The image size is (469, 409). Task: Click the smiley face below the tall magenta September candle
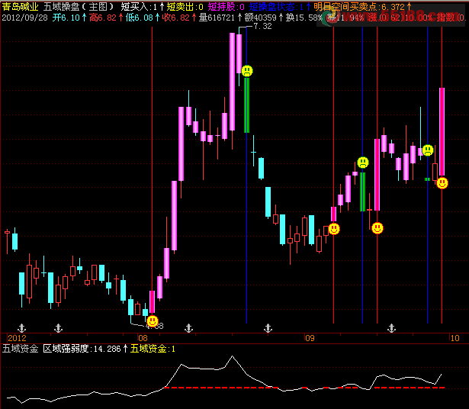click(377, 228)
